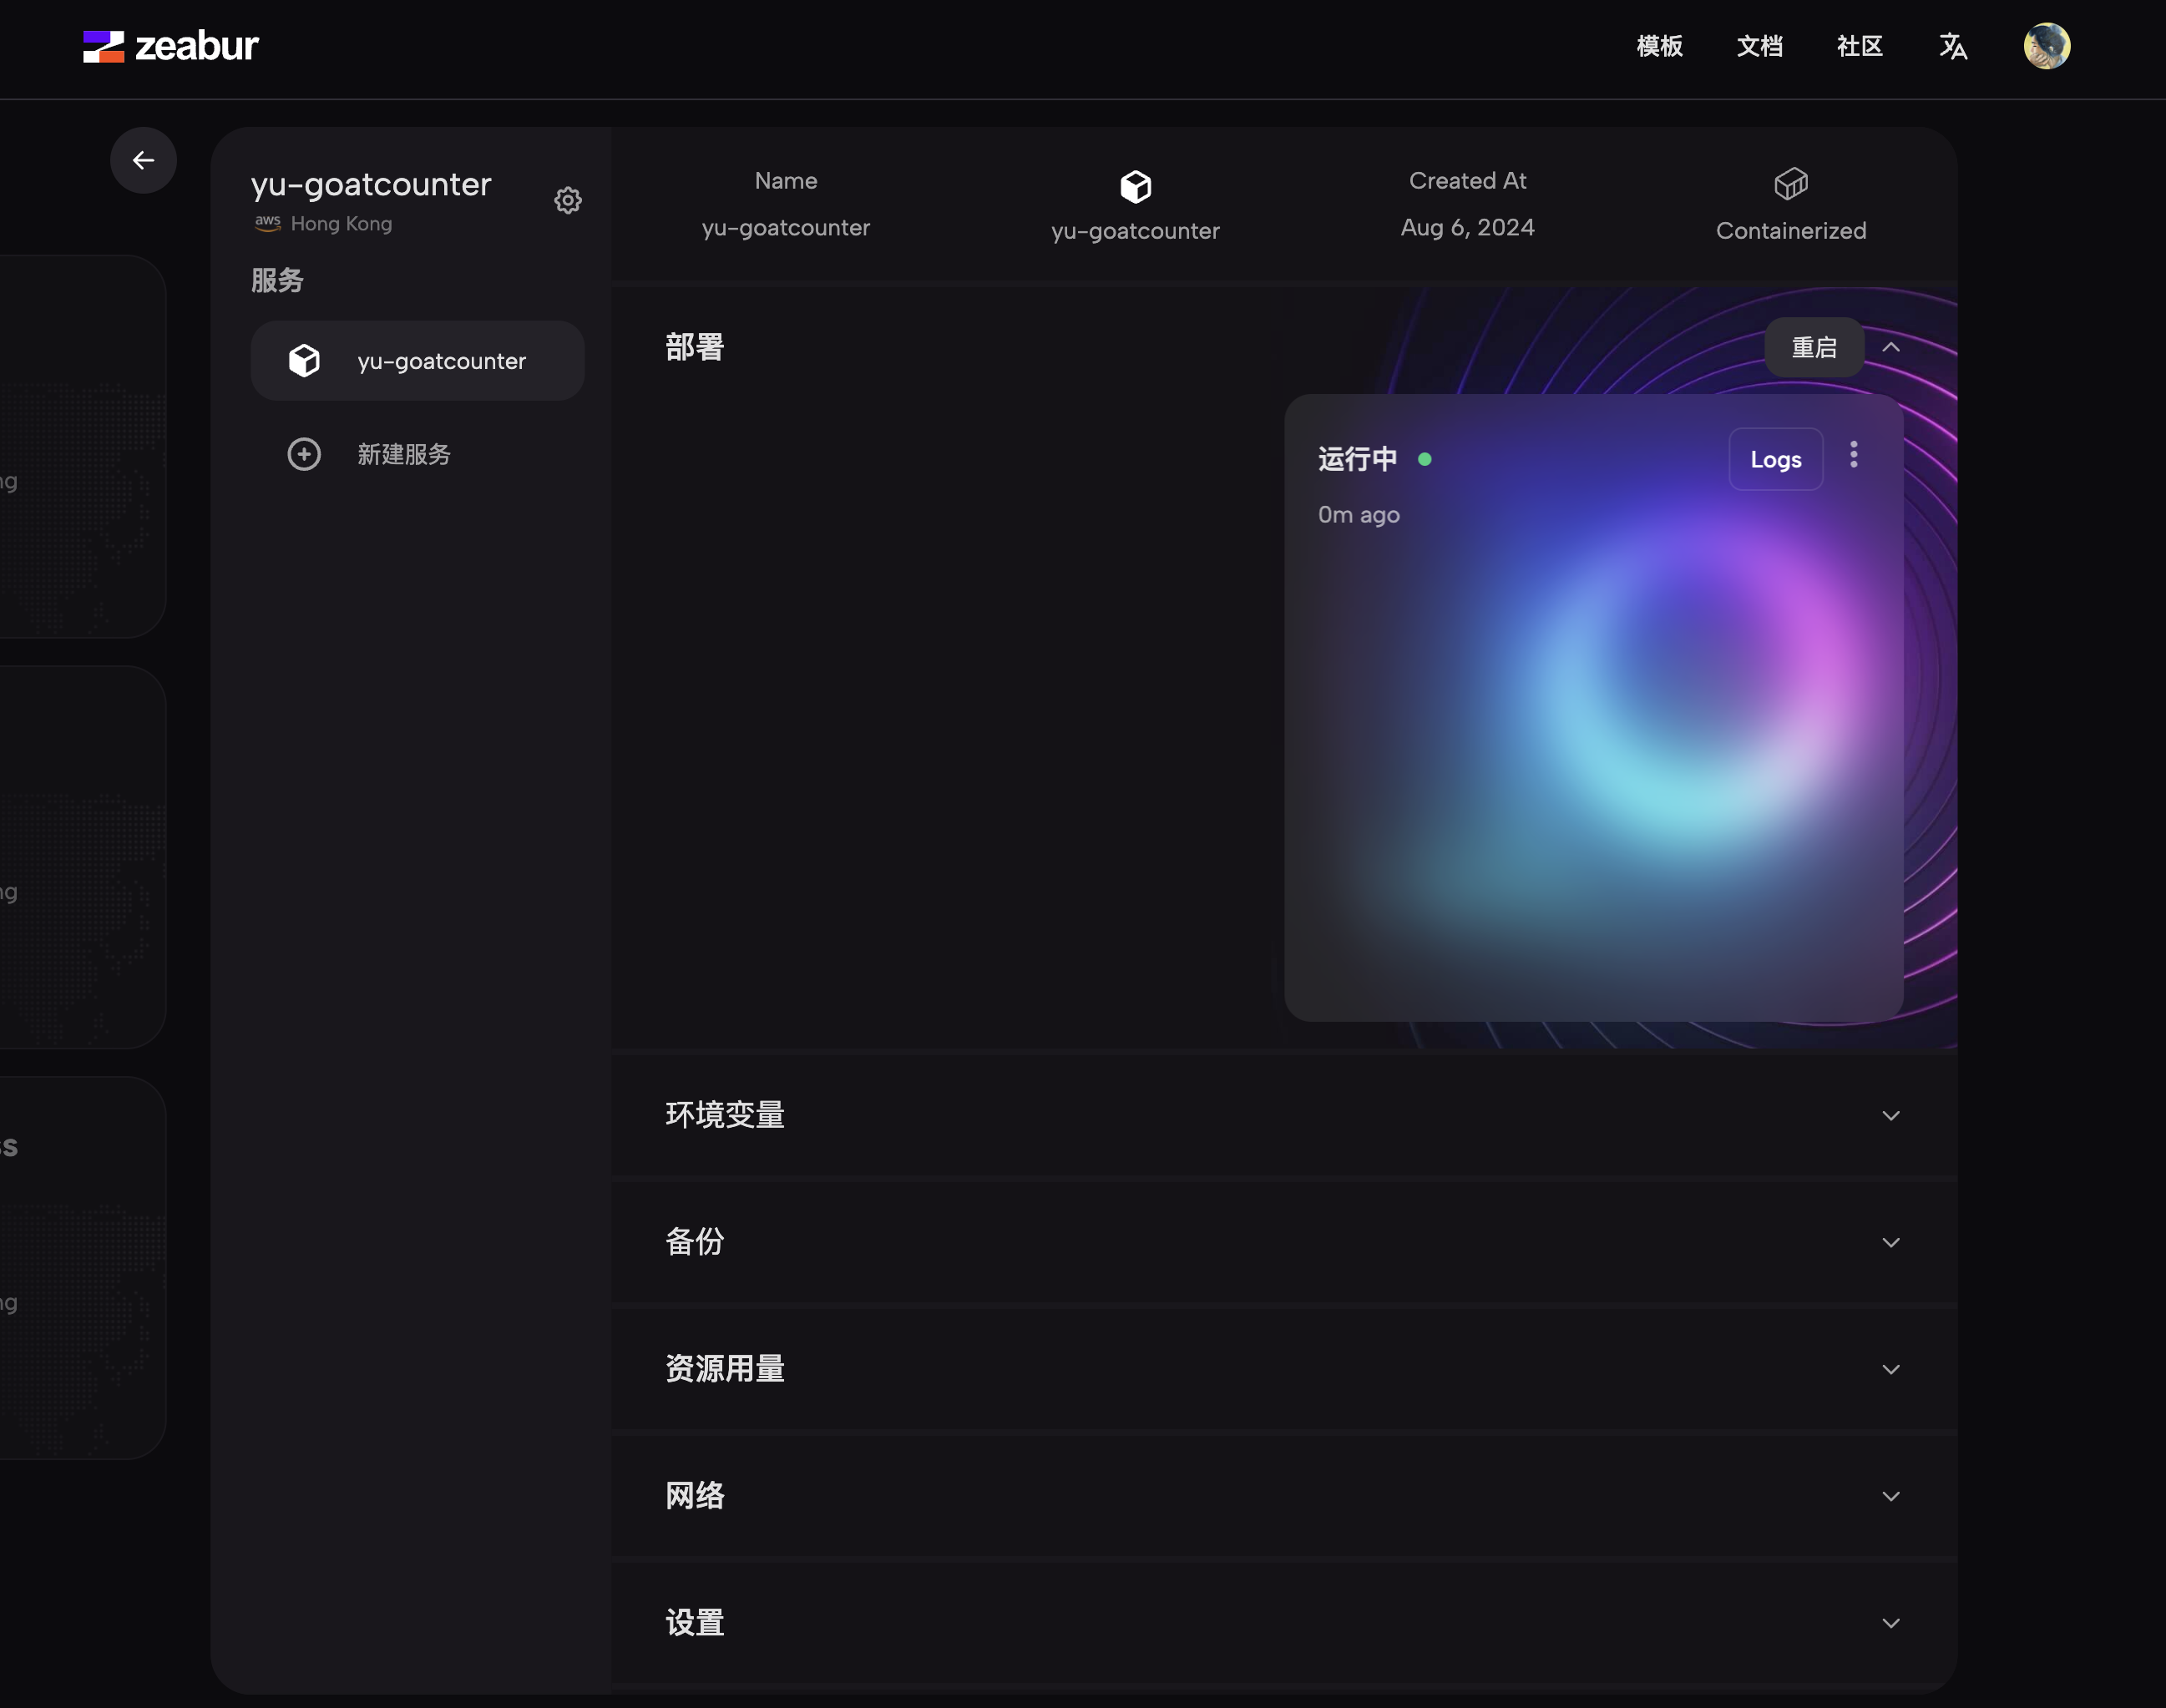Click the 重启 restart button
Viewport: 2166px width, 1708px height.
point(1814,348)
